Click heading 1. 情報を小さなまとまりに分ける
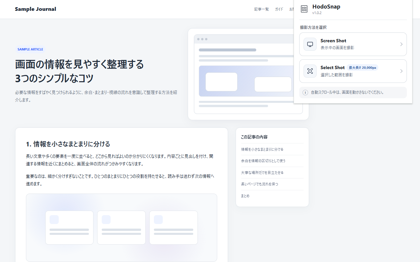This screenshot has height=262, width=420. 68,144
